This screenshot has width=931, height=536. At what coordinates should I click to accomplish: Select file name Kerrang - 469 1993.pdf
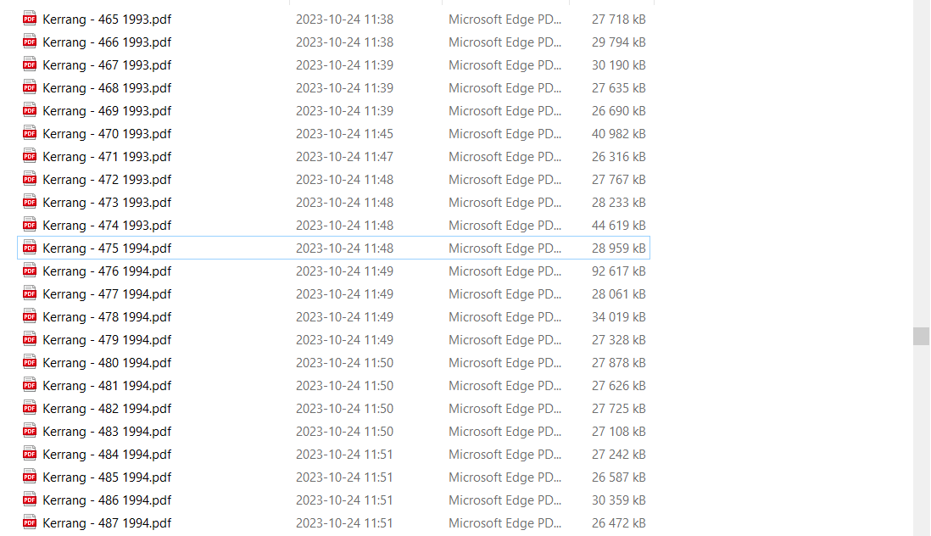coord(107,110)
